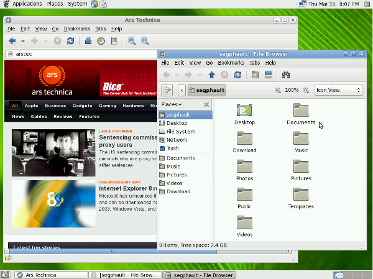Click the Stop icon in the Ars Technica browser
Image resolution: width=373 pixels, height=279 pixels.
tap(57, 41)
